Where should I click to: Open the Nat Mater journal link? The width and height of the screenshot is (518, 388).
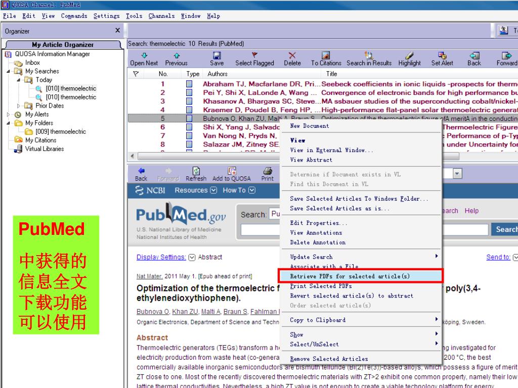tap(150, 276)
